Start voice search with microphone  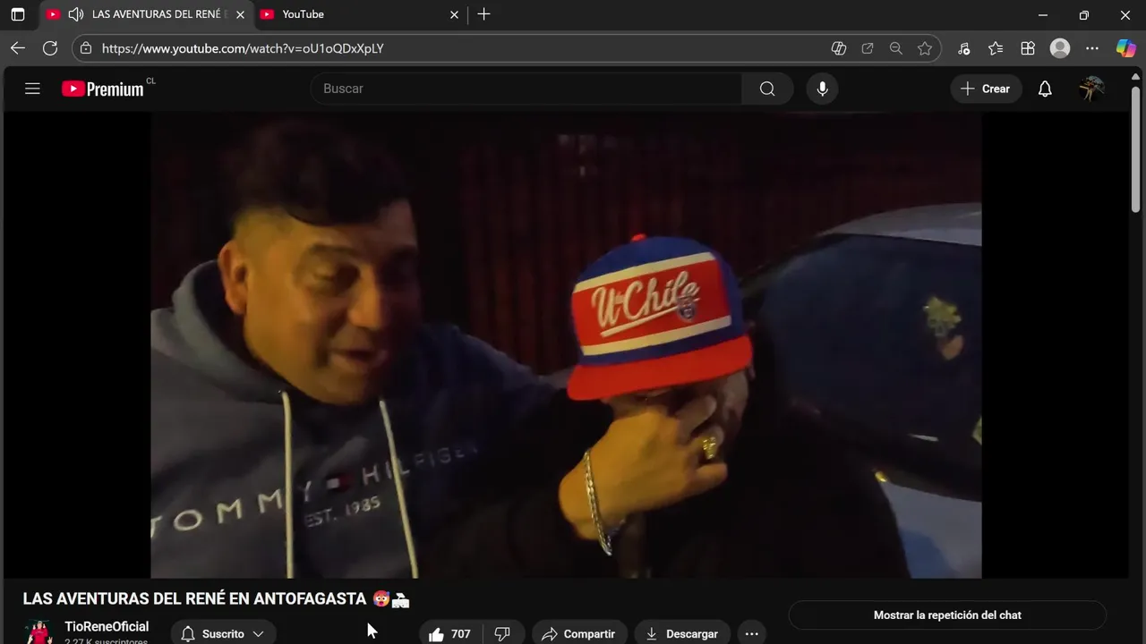click(x=822, y=89)
